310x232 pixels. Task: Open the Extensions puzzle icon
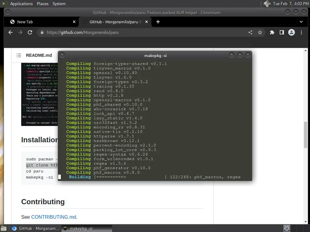[272, 32]
